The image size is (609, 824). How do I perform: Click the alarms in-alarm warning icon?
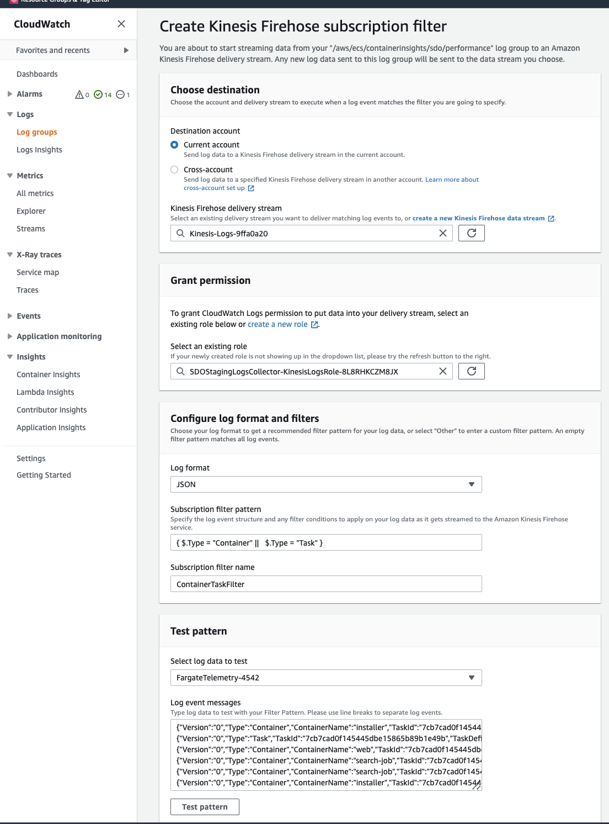click(79, 94)
